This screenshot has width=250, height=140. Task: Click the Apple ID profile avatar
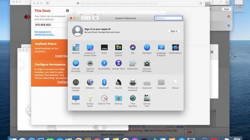(77, 31)
